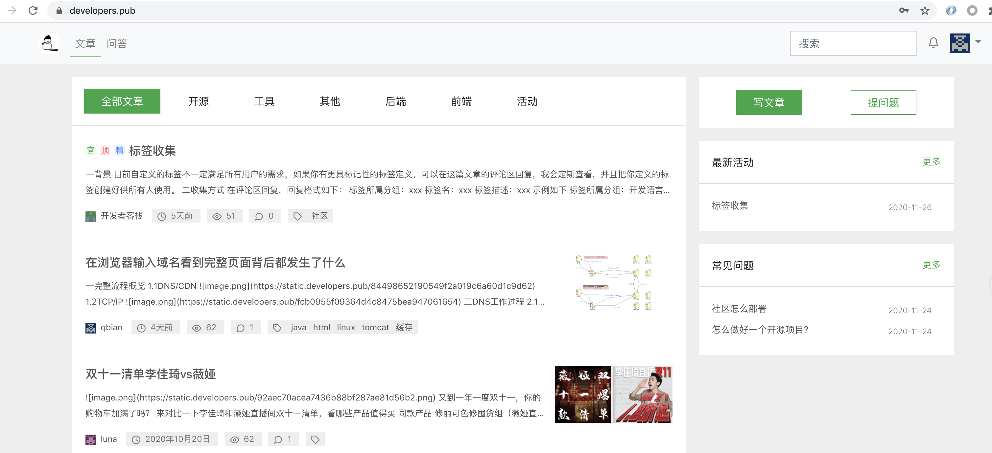Click the 精 badge on 标签收集
The width and height of the screenshot is (992, 453).
[120, 150]
